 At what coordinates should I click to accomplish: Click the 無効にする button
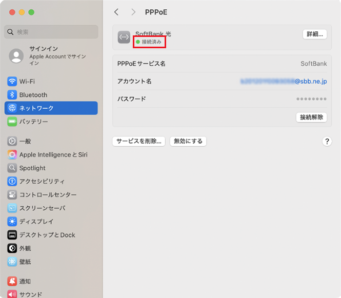point(188,141)
